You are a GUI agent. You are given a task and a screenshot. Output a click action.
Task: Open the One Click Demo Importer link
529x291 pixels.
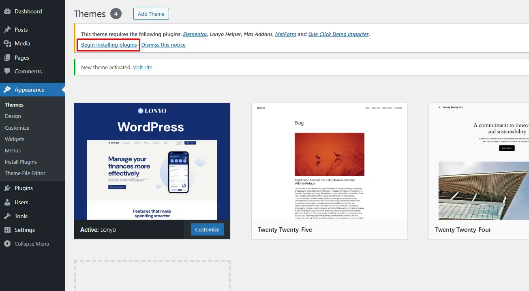point(338,34)
